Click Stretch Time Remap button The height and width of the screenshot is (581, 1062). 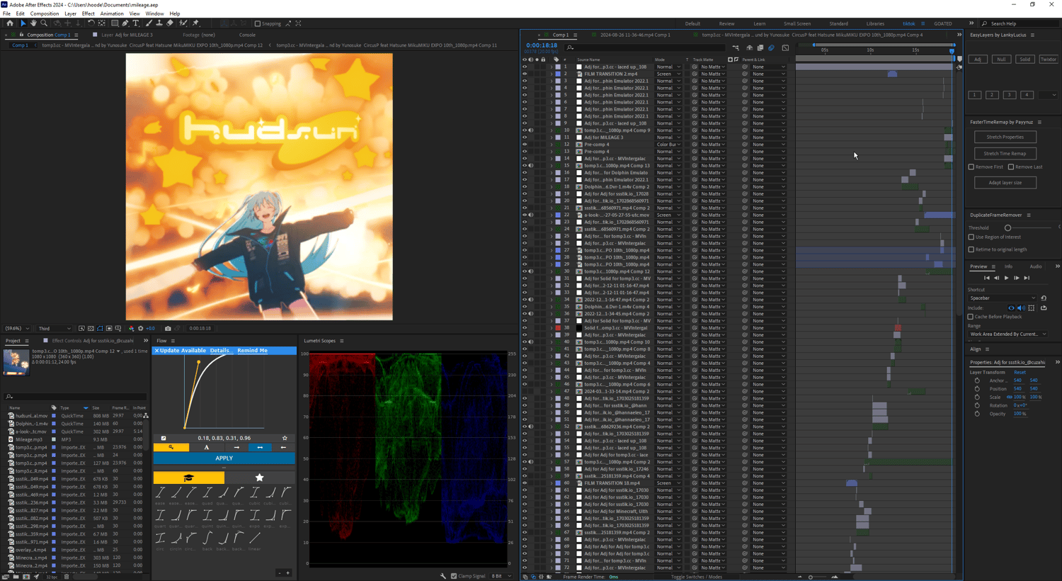[x=1005, y=153]
